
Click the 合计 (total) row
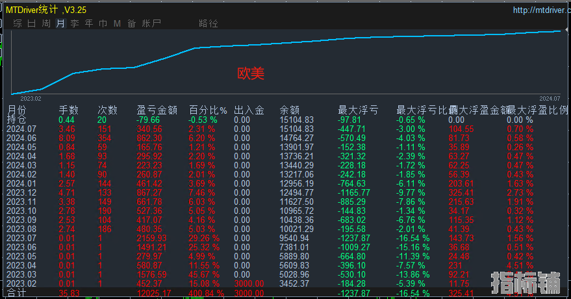pos(16,294)
